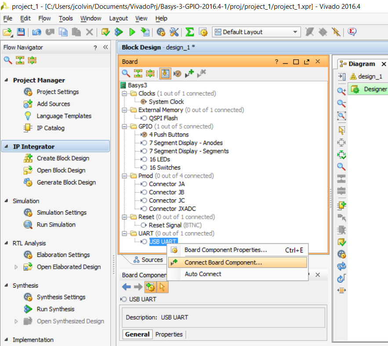388x346 pixels.
Task: Collapse the Pmod folder in Board tree
Action: tap(124, 176)
